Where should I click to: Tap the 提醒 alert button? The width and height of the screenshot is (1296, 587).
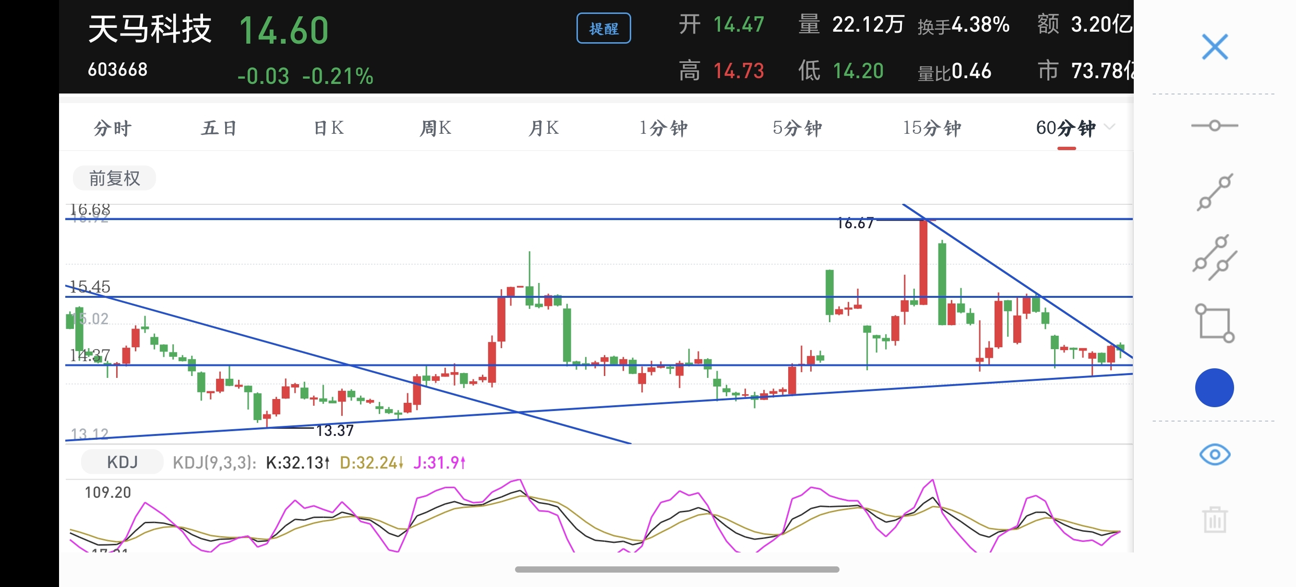[603, 29]
